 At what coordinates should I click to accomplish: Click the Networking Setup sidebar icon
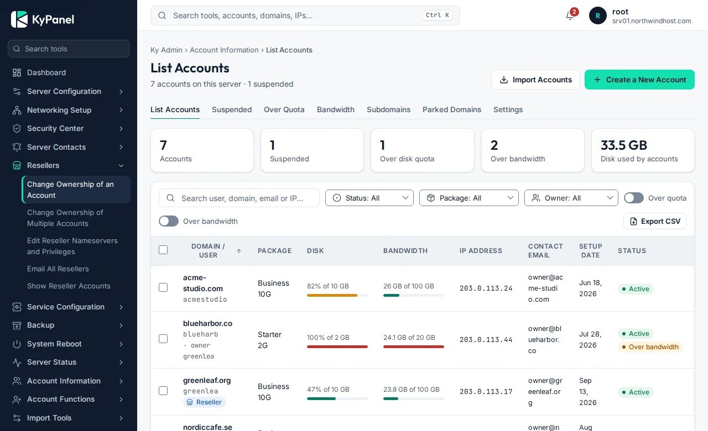[17, 110]
